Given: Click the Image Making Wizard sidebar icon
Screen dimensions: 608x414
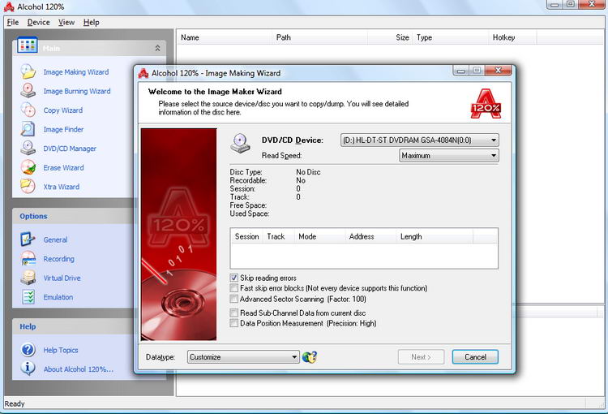Looking at the screenshot, I should [28, 71].
